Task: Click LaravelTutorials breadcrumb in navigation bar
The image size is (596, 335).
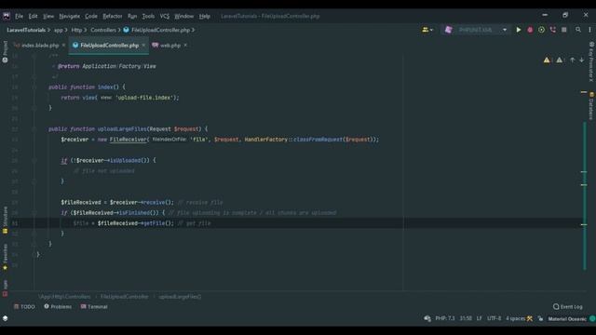Action: coord(26,30)
